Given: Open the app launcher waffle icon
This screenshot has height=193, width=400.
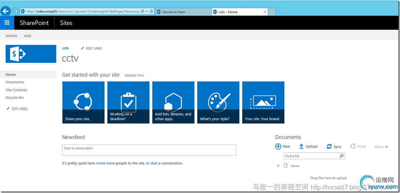Looking at the screenshot, I should [7, 23].
